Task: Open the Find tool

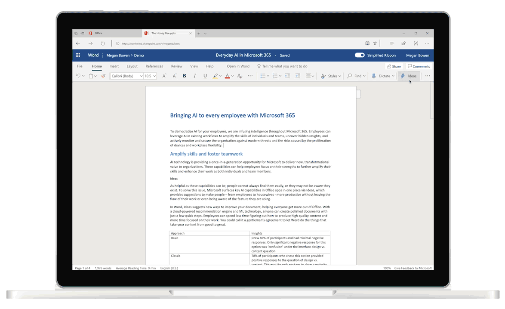Action: (356, 76)
